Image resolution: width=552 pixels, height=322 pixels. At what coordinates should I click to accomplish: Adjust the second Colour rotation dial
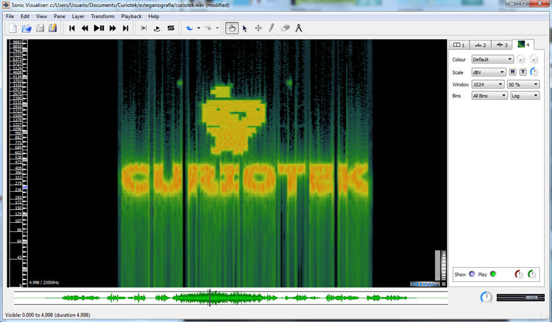tap(534, 59)
